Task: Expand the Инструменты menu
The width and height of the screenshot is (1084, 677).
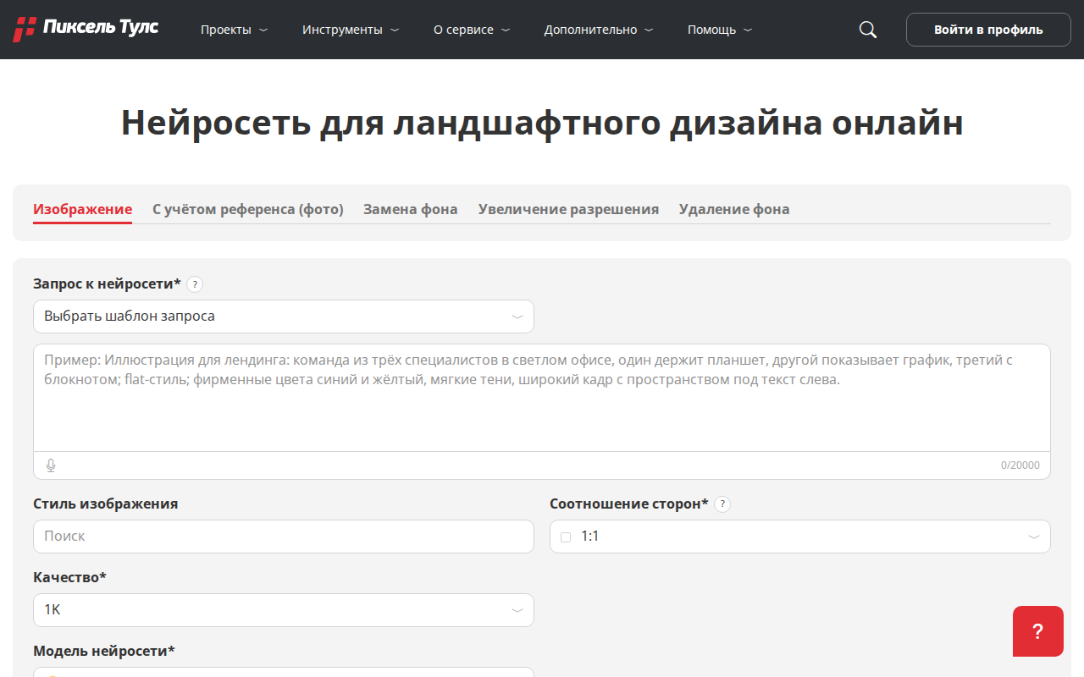Action: pyautogui.click(x=351, y=30)
